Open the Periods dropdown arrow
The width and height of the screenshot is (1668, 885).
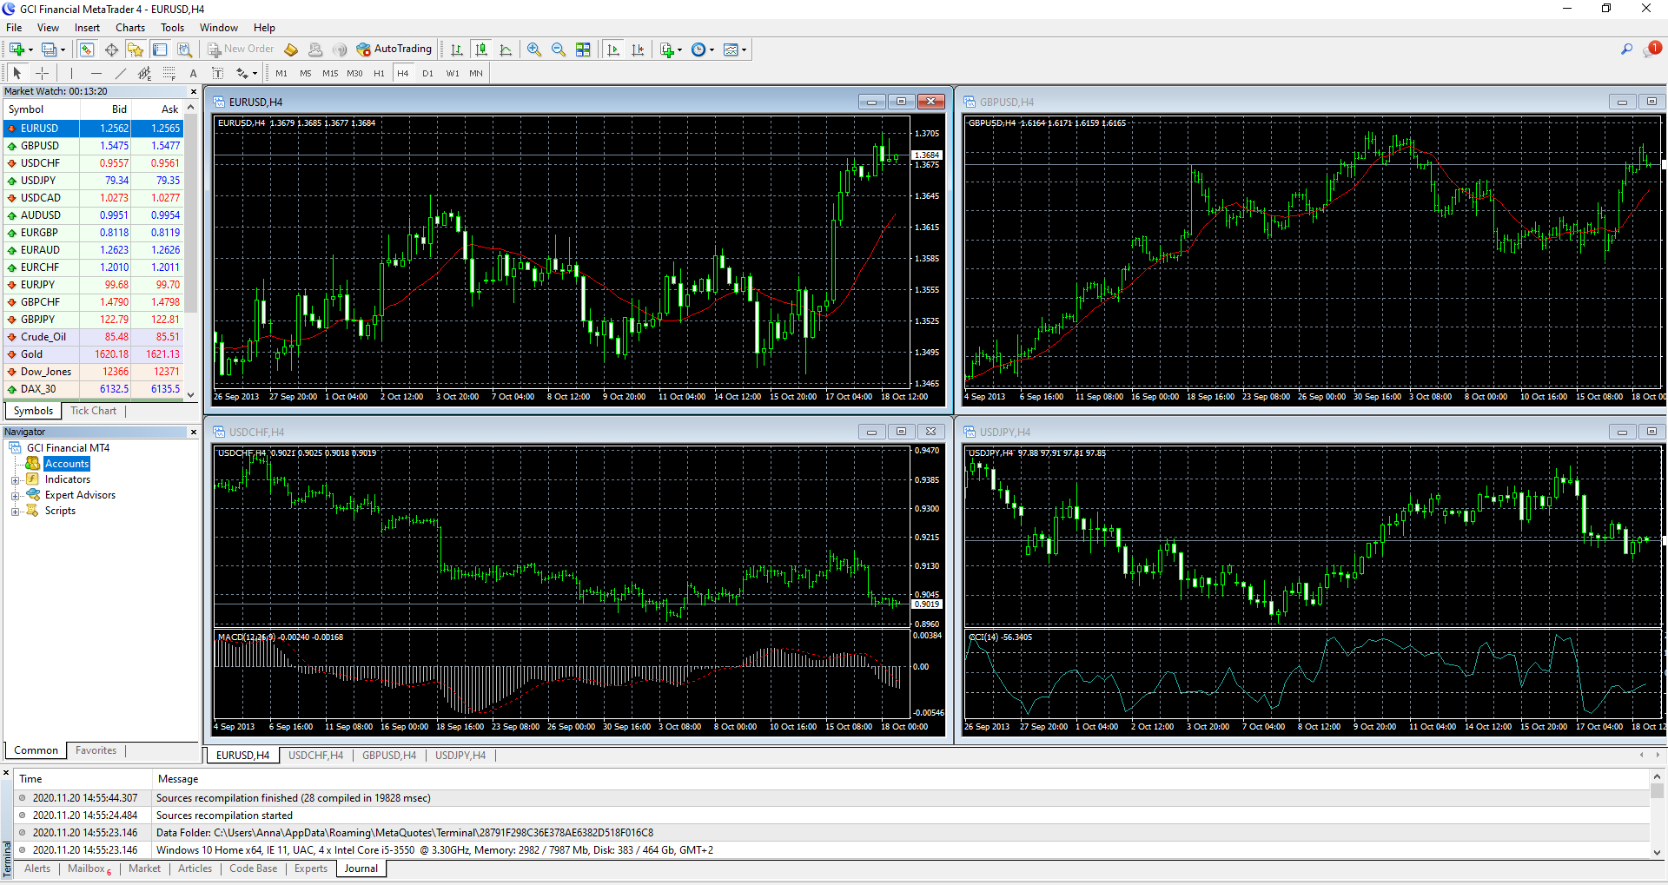pos(712,50)
